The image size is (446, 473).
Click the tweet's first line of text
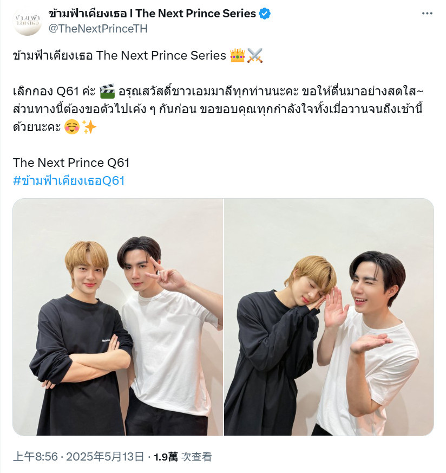point(137,55)
